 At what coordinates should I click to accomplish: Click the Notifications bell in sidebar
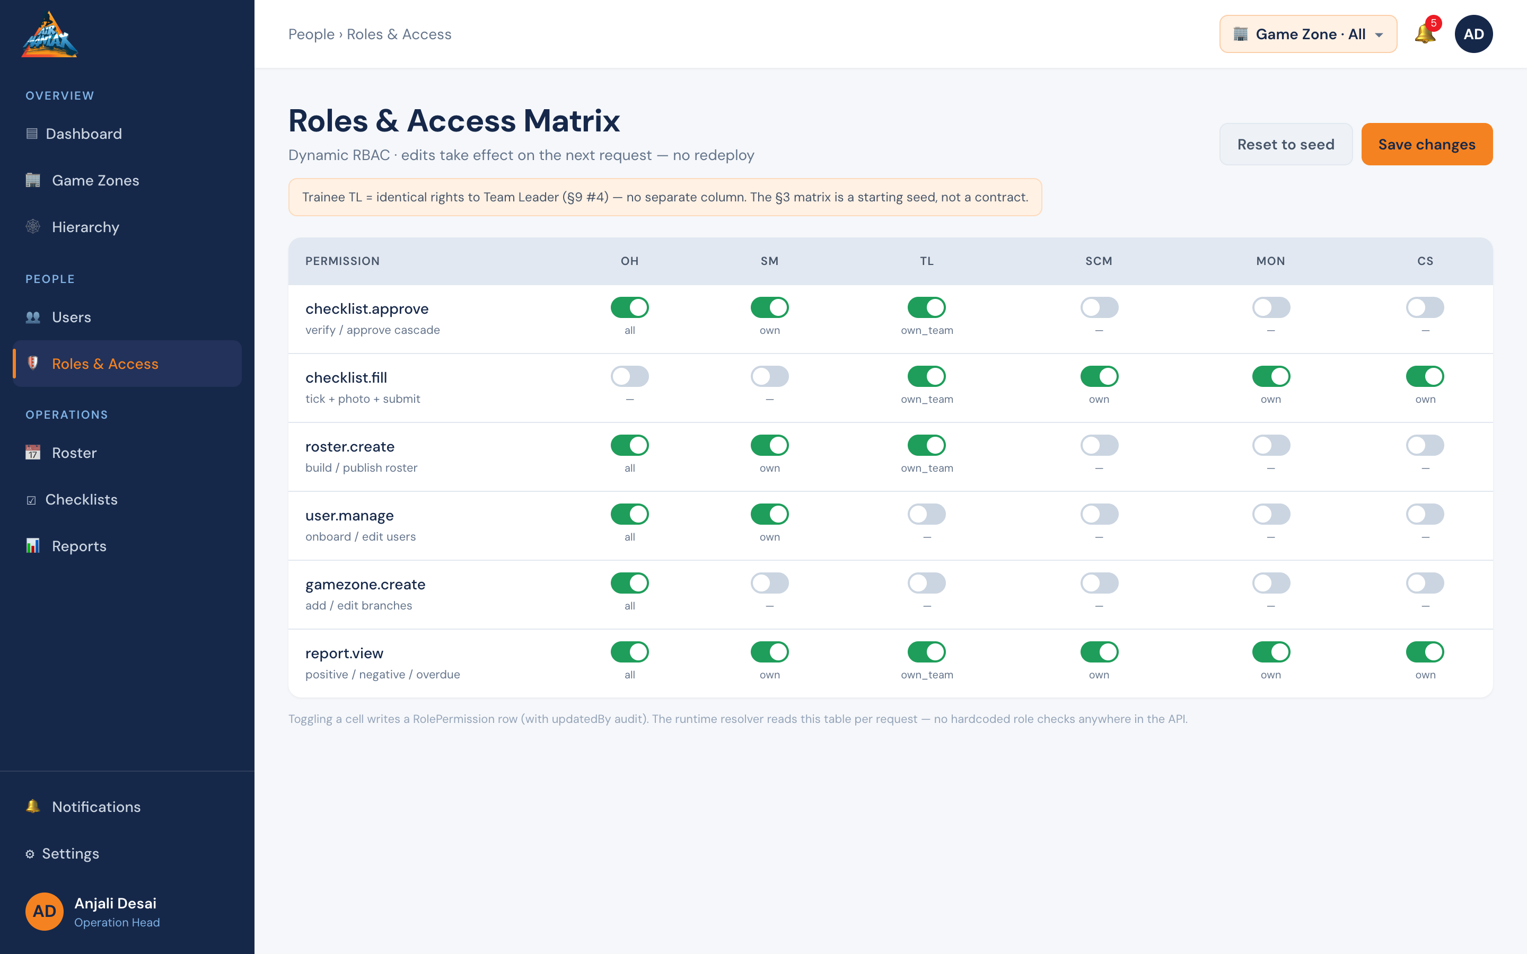(33, 806)
